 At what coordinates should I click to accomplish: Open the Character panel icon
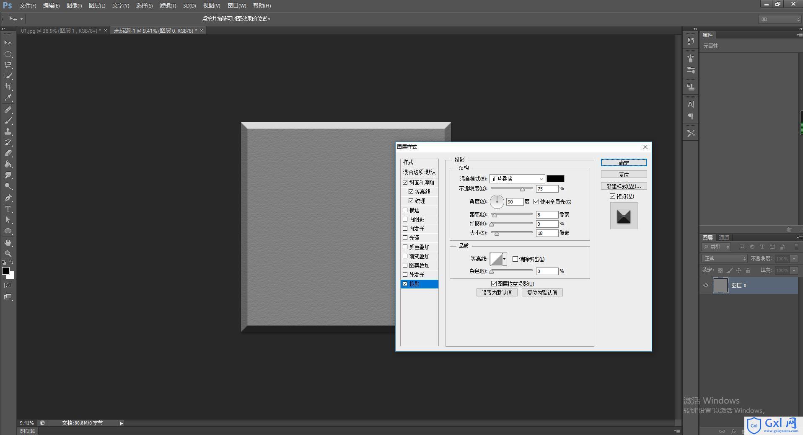coord(691,104)
